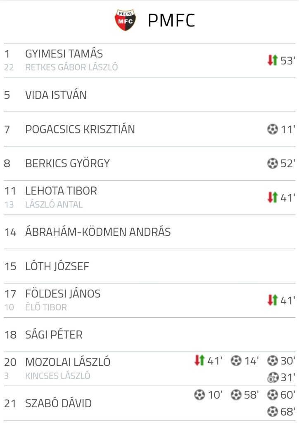299x423 pixels.
Task: Click the PMFC team name heading
Action: click(171, 21)
